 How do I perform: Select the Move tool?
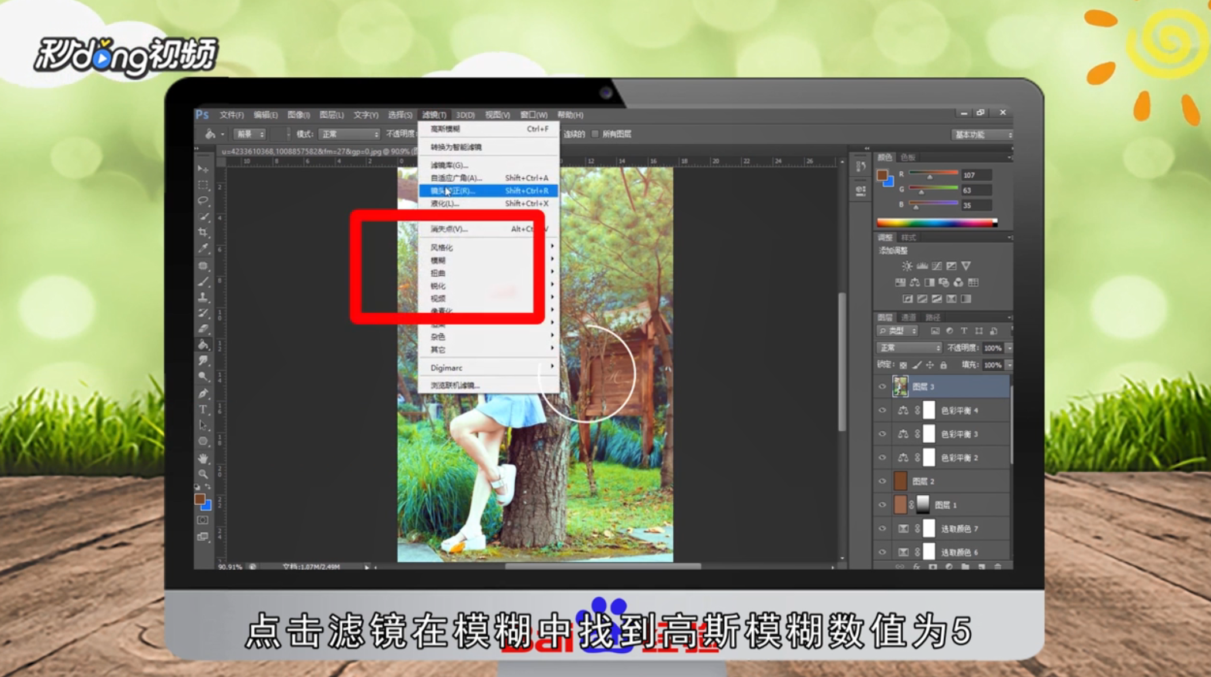203,168
